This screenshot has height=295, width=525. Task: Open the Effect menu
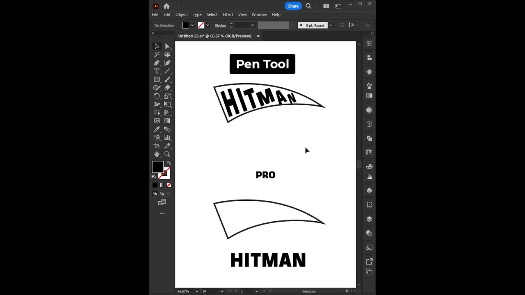tap(228, 15)
